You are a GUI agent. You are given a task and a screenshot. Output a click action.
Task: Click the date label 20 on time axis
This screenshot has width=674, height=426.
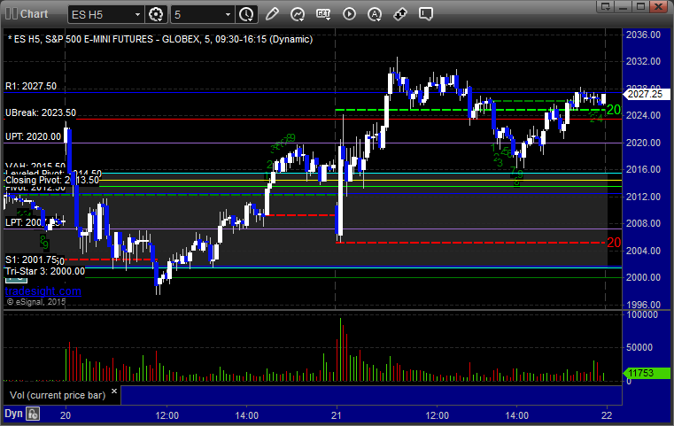pyautogui.click(x=66, y=415)
